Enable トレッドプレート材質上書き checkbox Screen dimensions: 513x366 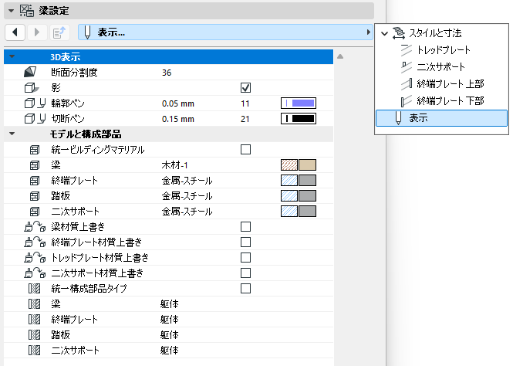pyautogui.click(x=245, y=257)
